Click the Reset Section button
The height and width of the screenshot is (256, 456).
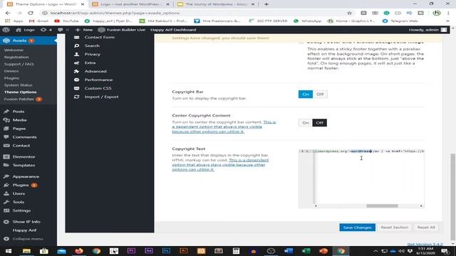click(x=394, y=228)
